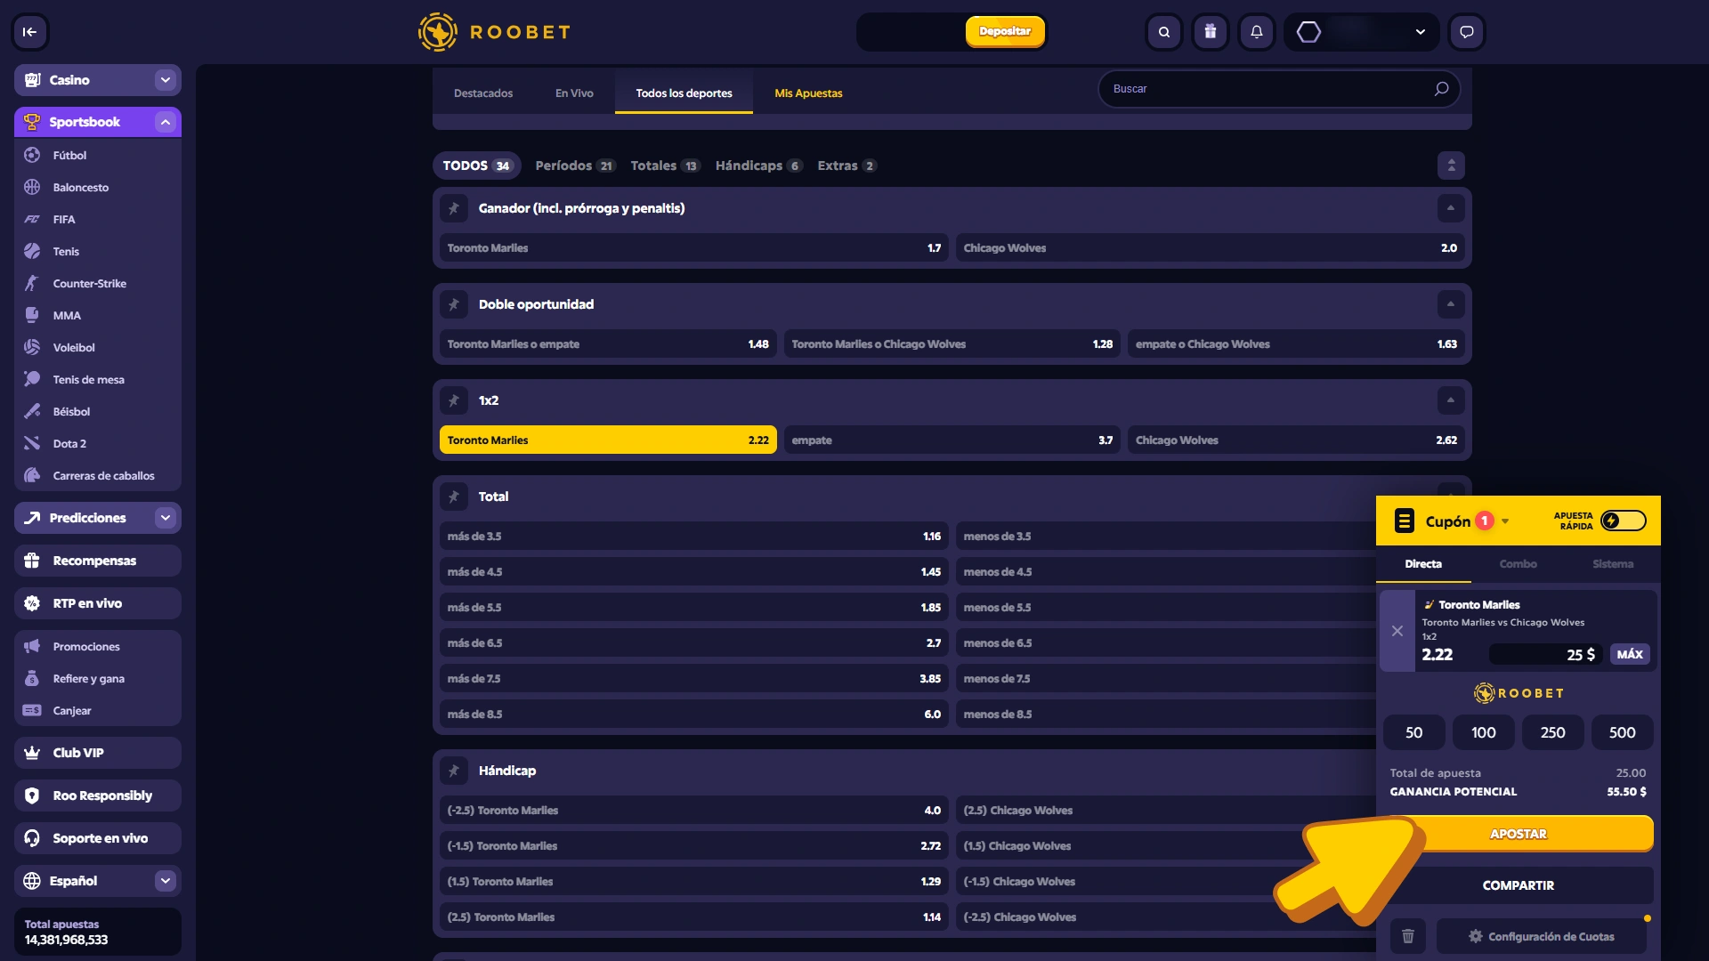Viewport: 1709px width, 961px height.
Task: Pin the 1x2 market
Action: pos(454,400)
